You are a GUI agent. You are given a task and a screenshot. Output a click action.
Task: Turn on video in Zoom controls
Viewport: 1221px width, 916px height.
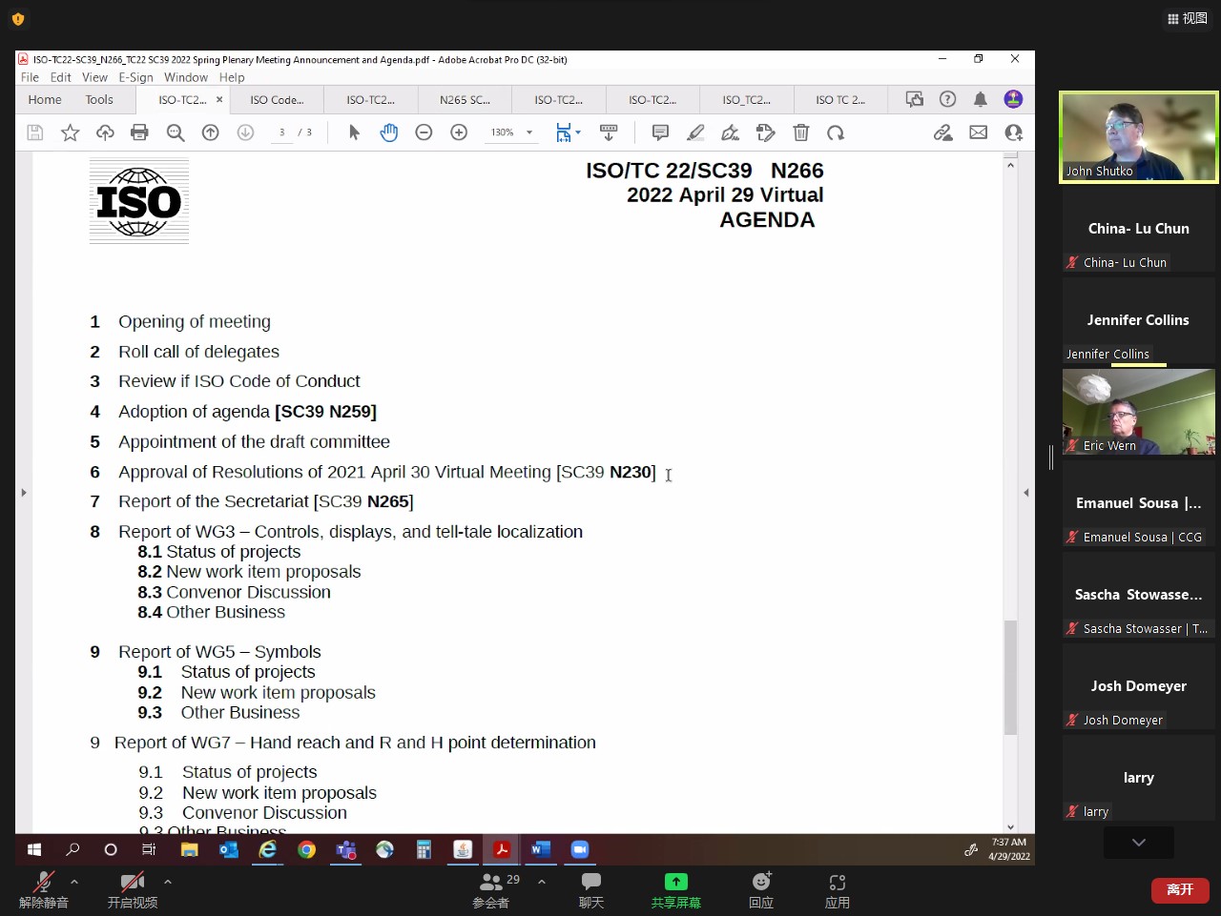tap(132, 888)
